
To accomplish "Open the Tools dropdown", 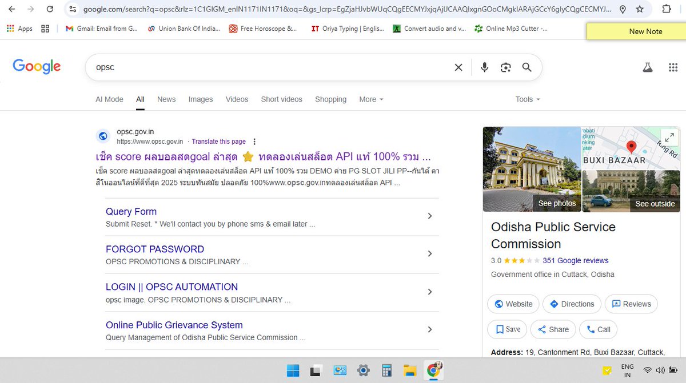I will pyautogui.click(x=528, y=99).
